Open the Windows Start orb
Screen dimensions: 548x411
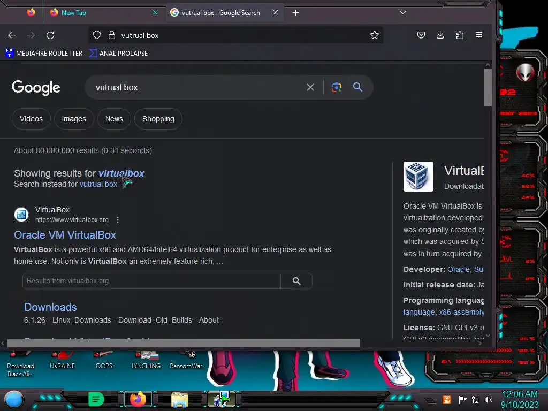tap(13, 399)
